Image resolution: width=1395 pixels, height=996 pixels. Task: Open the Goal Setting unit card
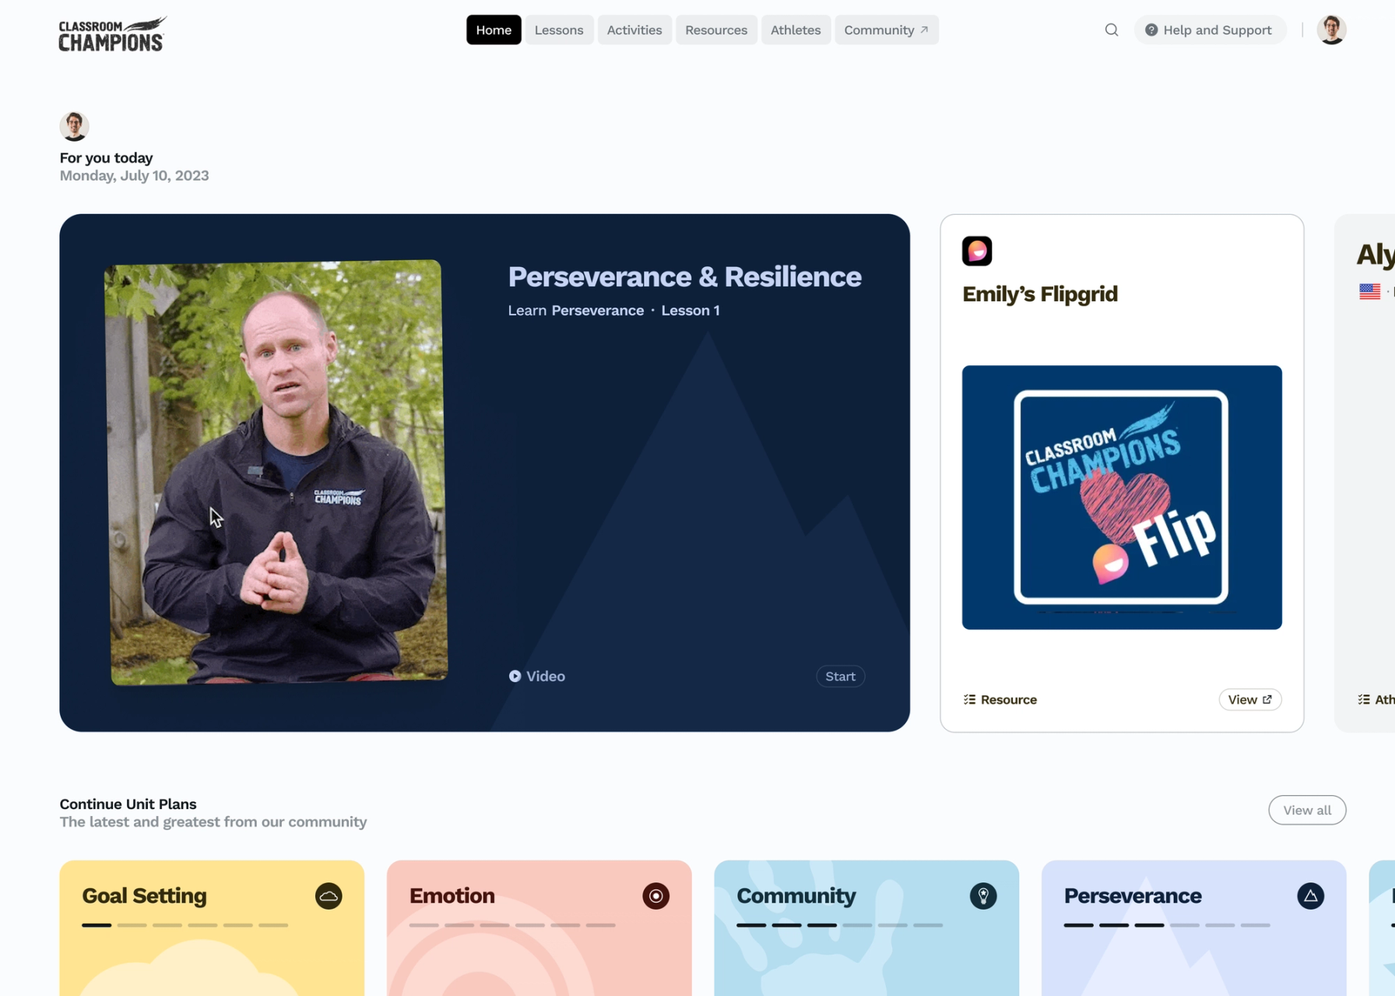[x=212, y=928]
